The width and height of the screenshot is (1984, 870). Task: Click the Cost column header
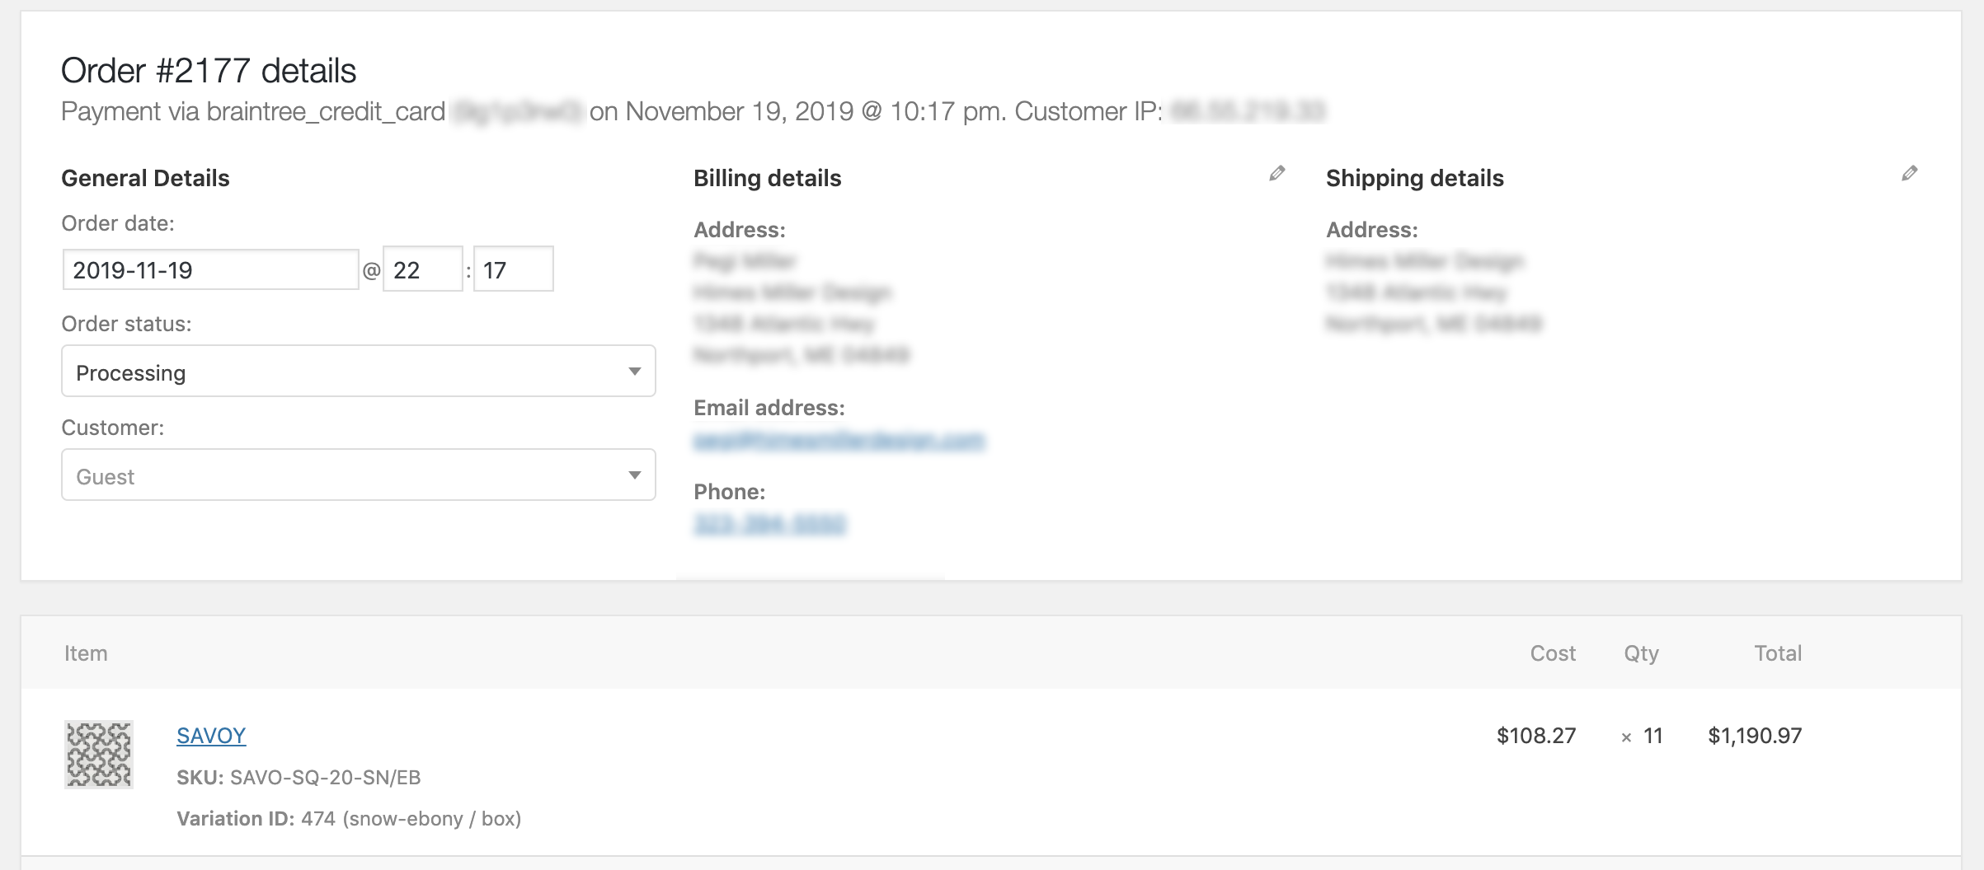pyautogui.click(x=1554, y=652)
